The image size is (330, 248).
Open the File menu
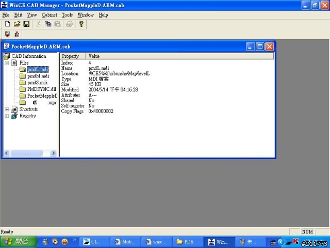pyautogui.click(x=6, y=15)
